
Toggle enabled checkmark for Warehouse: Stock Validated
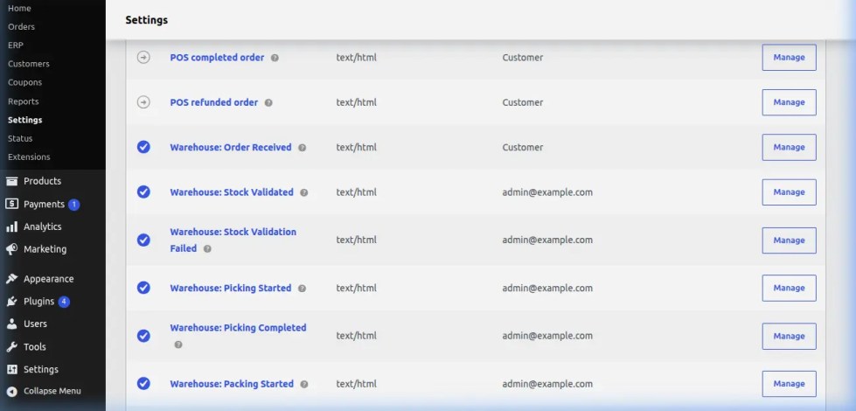click(x=143, y=192)
